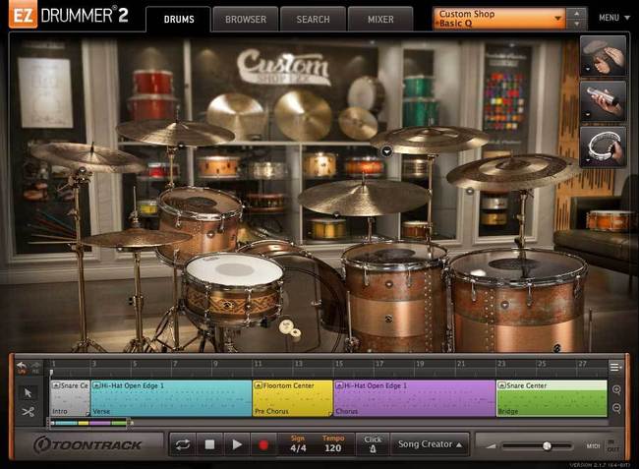This screenshot has width=639, height=469.
Task: Click bar 23 on the timeline ruler
Action: [x=501, y=364]
